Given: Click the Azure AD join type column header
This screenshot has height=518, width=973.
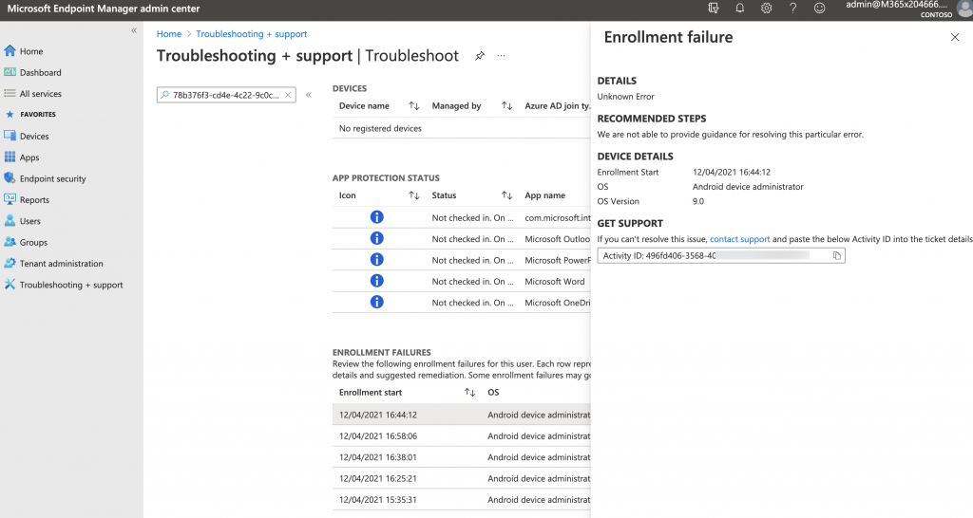Looking at the screenshot, I should tap(557, 106).
